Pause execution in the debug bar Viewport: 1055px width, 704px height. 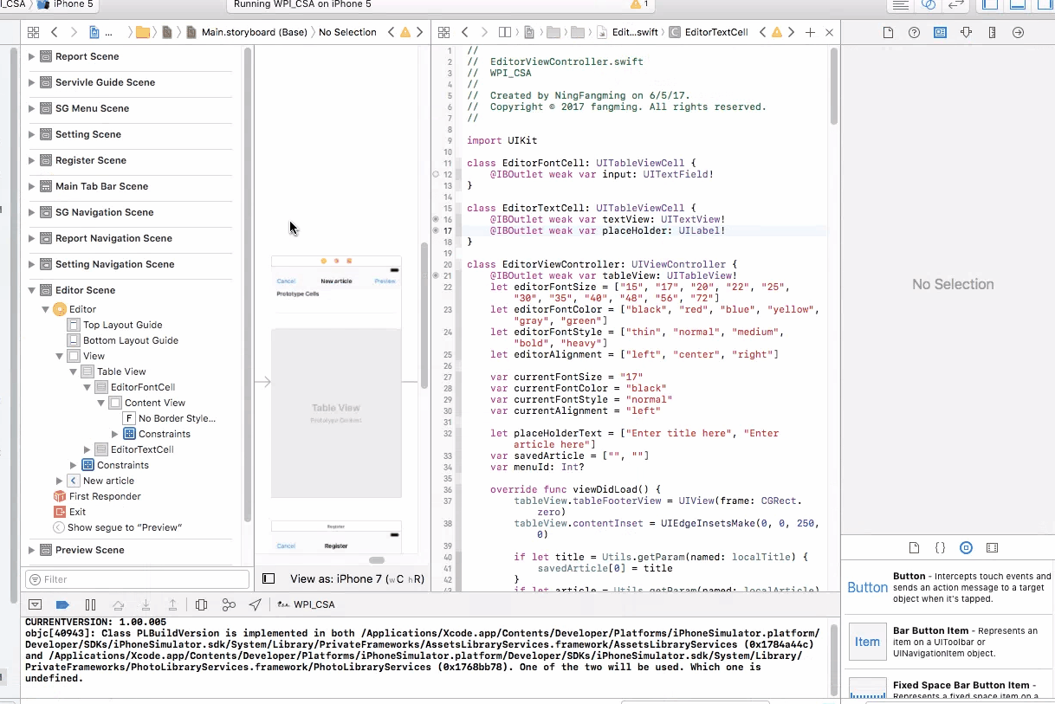90,604
